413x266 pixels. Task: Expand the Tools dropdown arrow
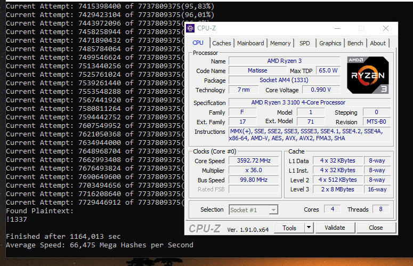click(x=309, y=228)
